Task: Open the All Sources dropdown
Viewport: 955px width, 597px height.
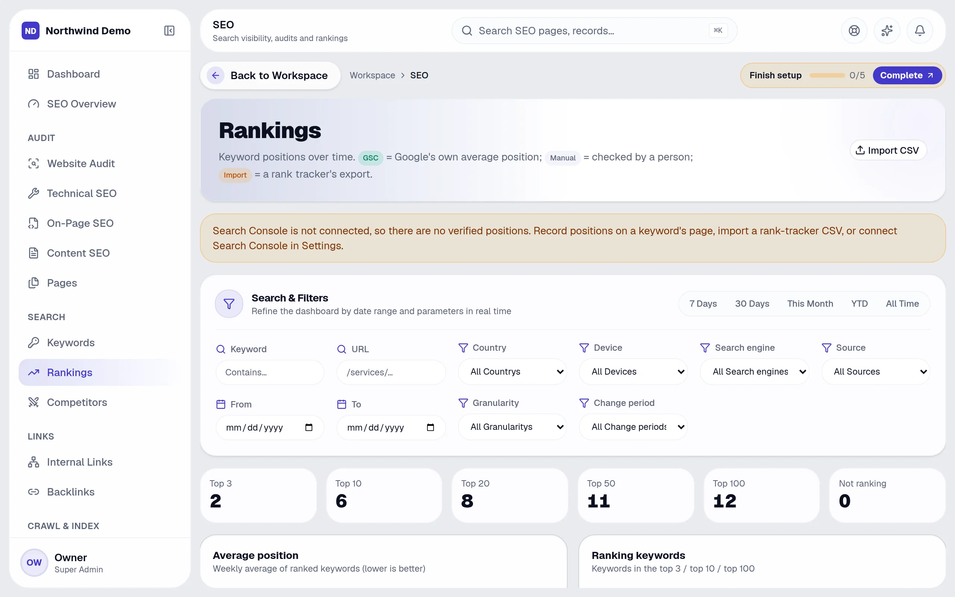Action: pyautogui.click(x=875, y=372)
